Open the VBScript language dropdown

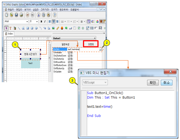tap(106, 83)
